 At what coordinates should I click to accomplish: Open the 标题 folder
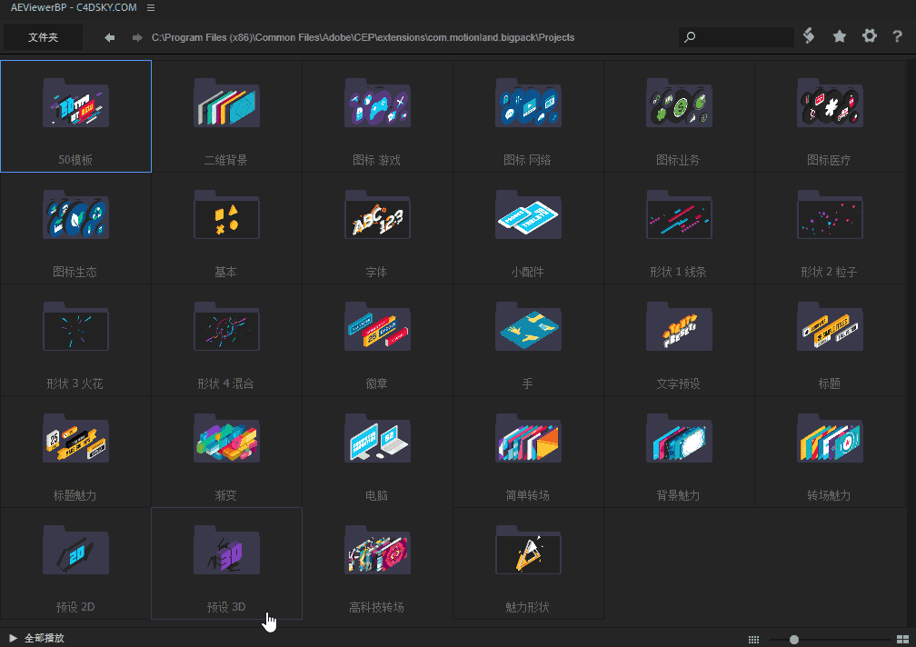(830, 340)
